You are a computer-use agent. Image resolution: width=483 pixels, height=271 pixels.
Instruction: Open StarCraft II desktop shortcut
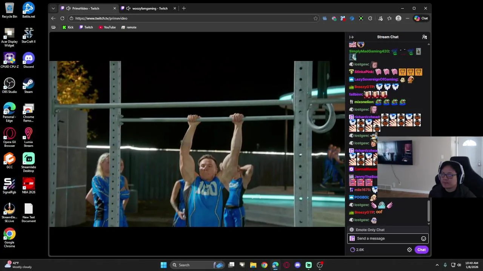pos(28,35)
